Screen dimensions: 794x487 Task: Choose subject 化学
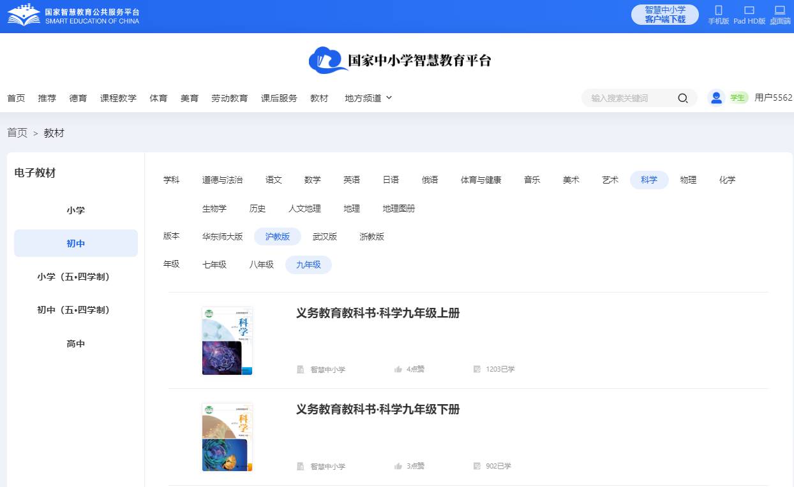[x=727, y=180]
